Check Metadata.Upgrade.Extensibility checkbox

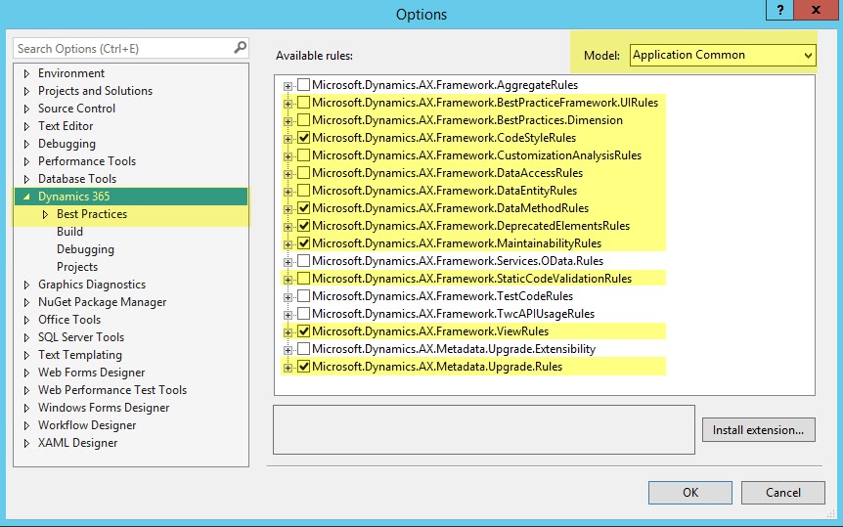pos(304,349)
